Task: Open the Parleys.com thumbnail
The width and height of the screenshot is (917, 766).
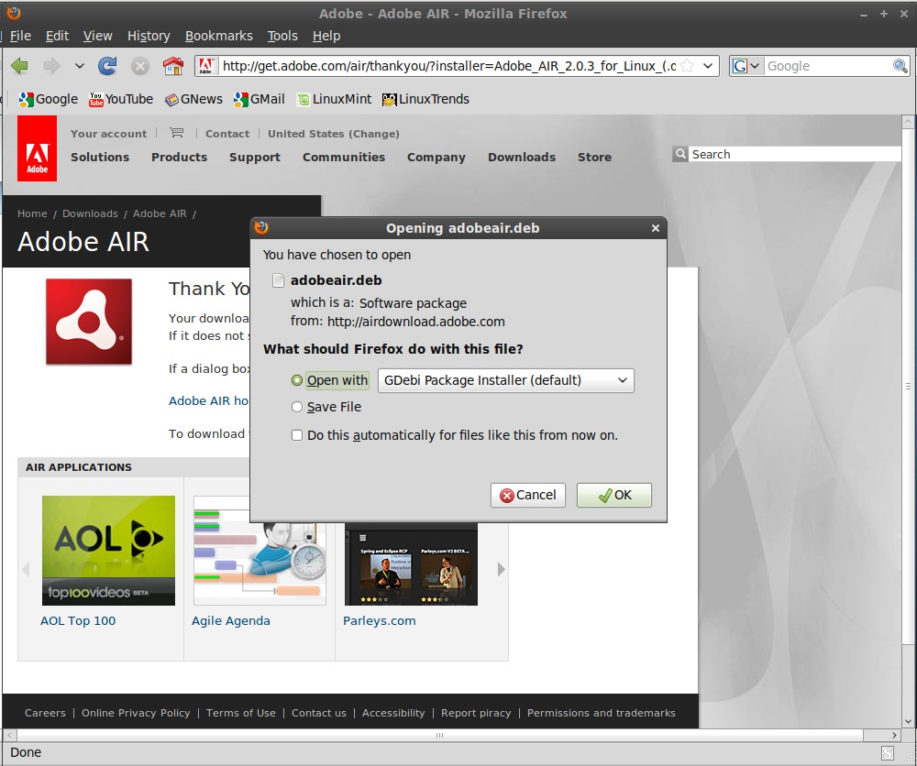Action: (x=411, y=564)
